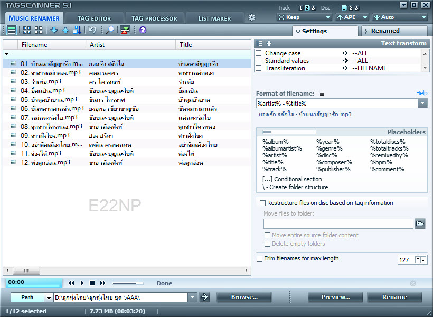Click the grey circle icon beside Done status
433x317 pixels.
[413, 283]
